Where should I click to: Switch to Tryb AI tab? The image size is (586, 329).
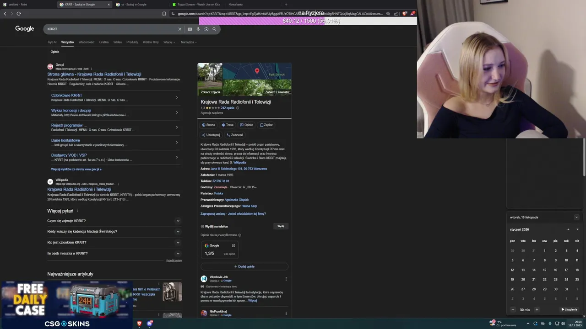pos(52,42)
